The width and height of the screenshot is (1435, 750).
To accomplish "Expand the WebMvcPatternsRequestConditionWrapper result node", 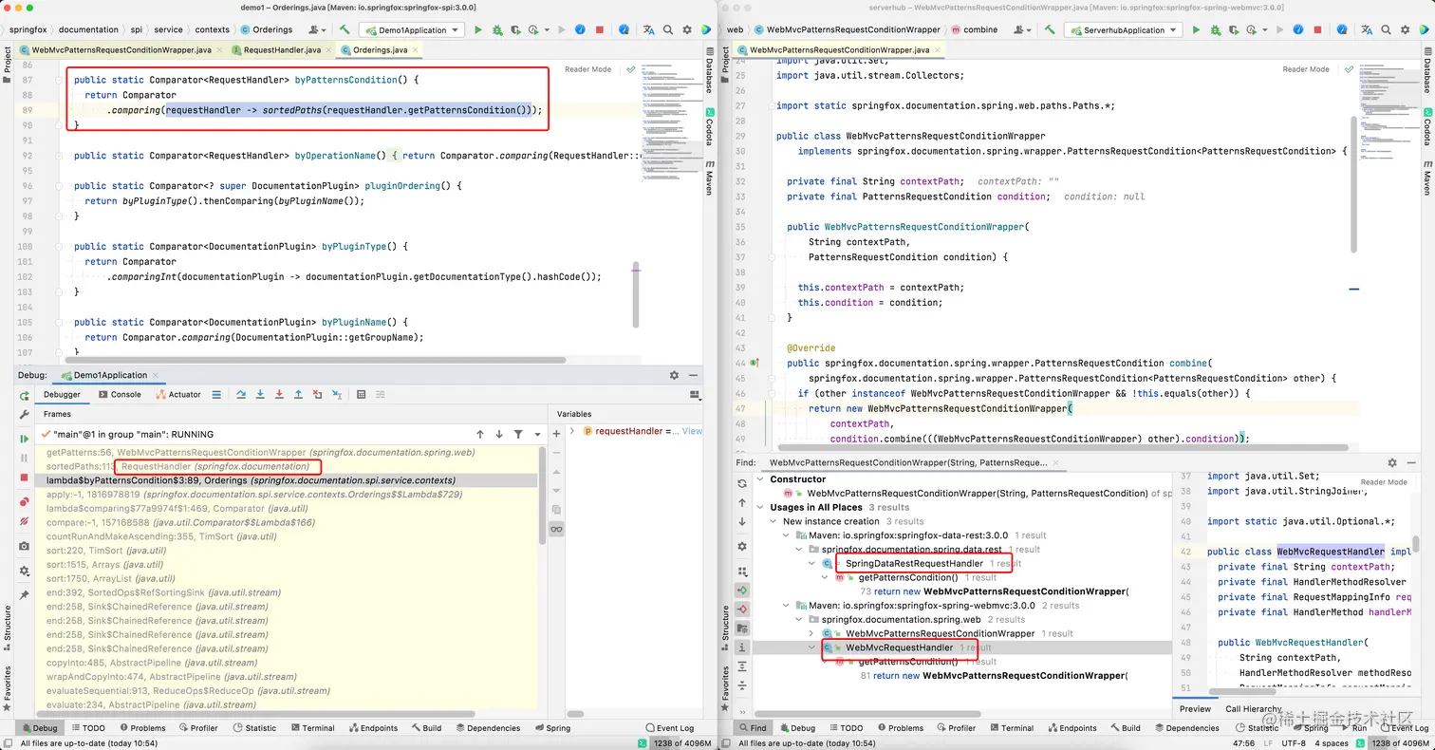I will [811, 633].
